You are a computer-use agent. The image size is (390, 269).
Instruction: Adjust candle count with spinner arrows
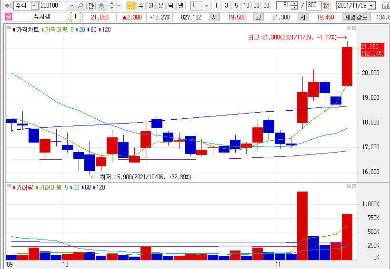294,5
